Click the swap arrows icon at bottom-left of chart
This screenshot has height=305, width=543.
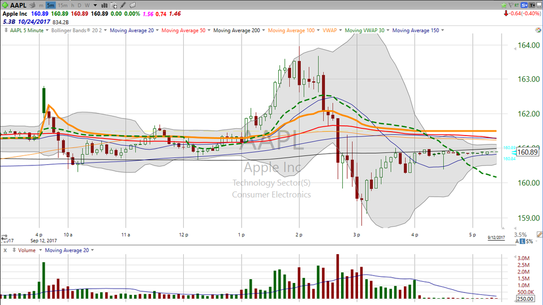click(5, 238)
